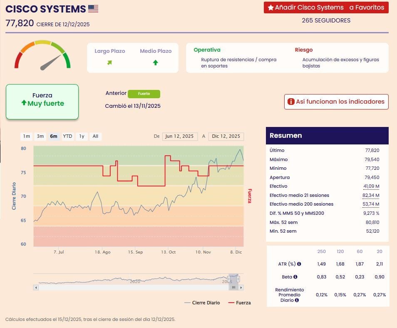Click the navigator scroll left arrow

click(x=36, y=287)
